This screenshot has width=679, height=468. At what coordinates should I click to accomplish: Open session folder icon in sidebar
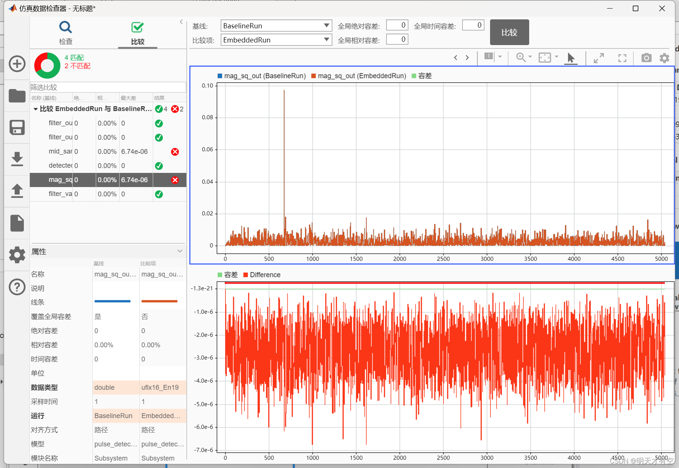pos(17,96)
